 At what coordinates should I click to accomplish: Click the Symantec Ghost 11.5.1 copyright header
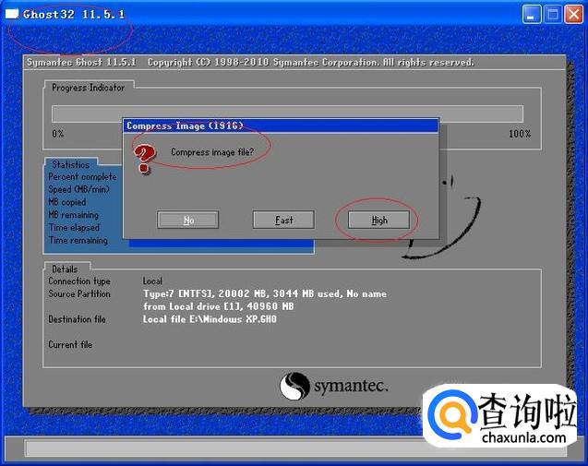coord(250,62)
